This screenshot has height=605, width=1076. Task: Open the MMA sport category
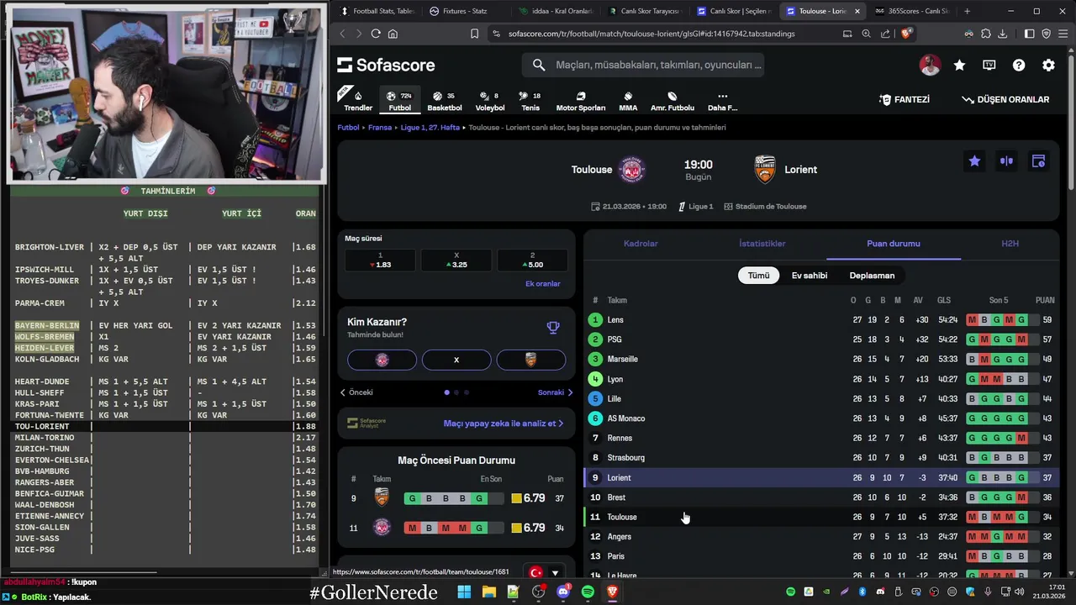click(628, 100)
